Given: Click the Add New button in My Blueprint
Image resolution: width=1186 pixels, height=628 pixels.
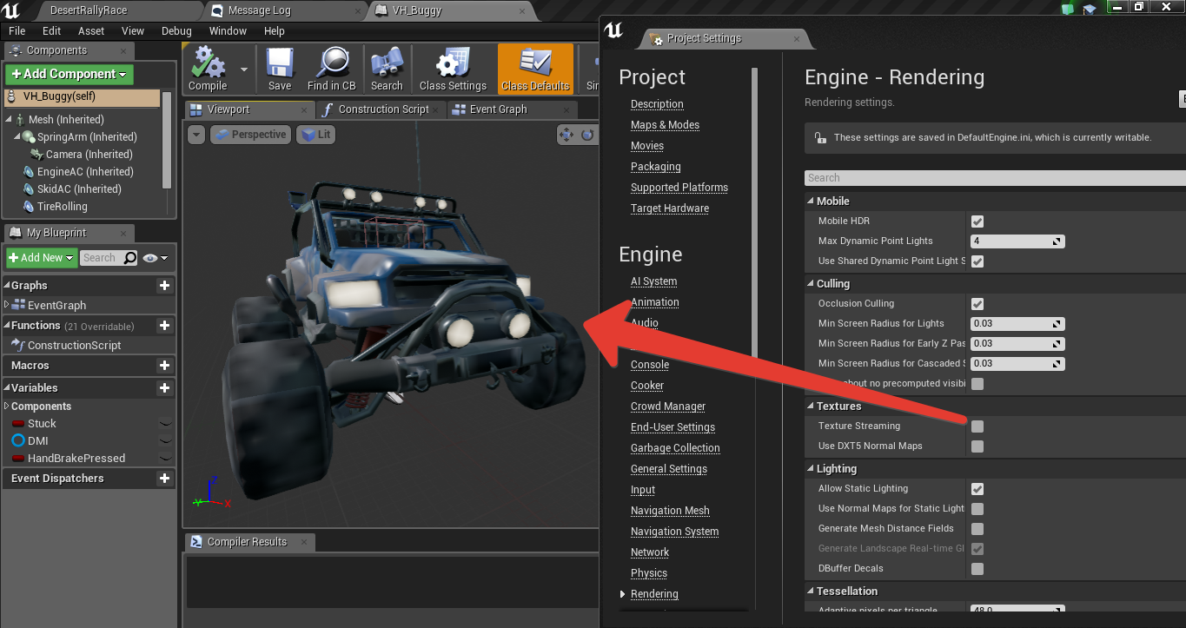Looking at the screenshot, I should pos(42,258).
